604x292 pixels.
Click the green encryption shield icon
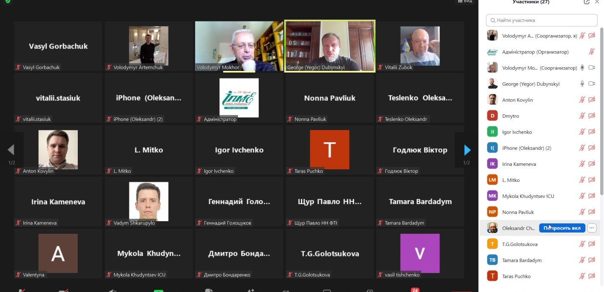pos(7,2)
